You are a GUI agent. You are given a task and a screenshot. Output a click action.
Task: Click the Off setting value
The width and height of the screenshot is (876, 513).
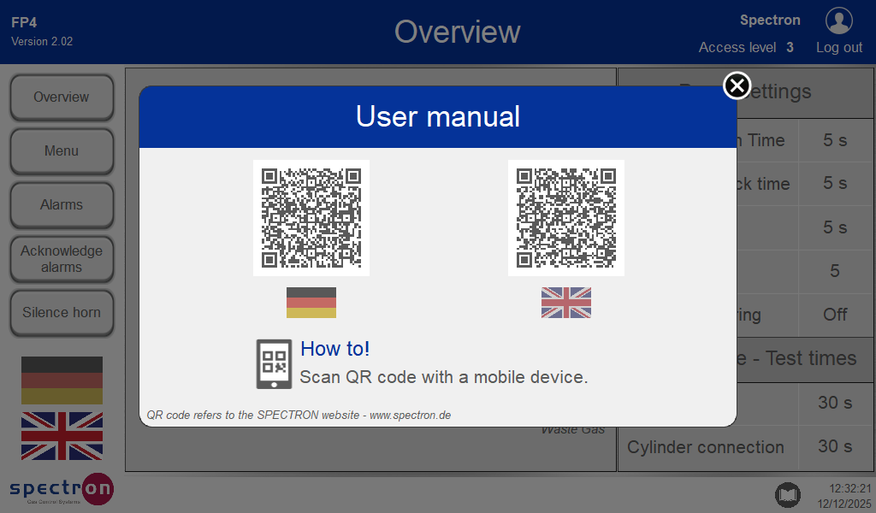click(x=835, y=315)
